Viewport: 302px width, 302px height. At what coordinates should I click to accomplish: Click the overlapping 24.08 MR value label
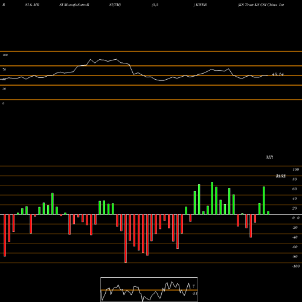[281, 176]
